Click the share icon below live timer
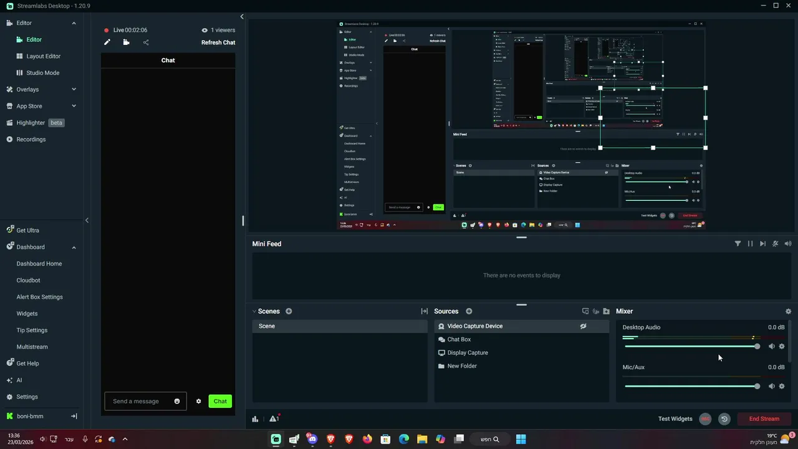 pos(146,42)
